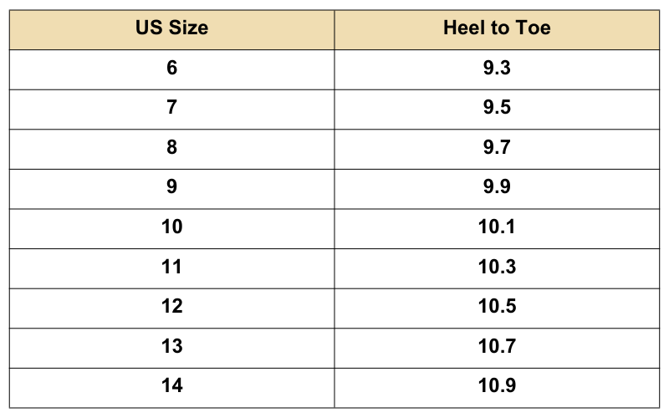Click the 9.9 heel to toe value
Screen dimensions: 669x418
click(497, 187)
